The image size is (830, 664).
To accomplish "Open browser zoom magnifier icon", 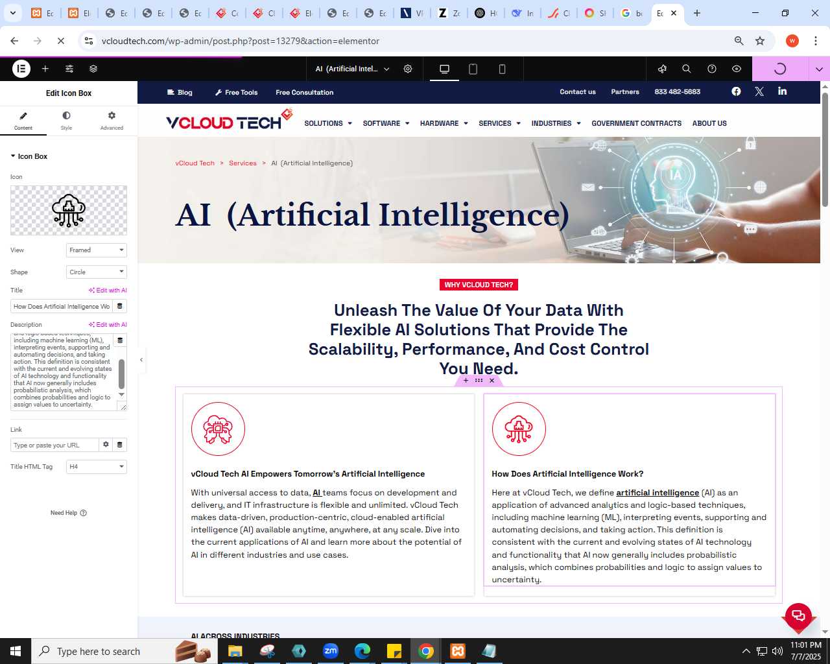I will (739, 41).
